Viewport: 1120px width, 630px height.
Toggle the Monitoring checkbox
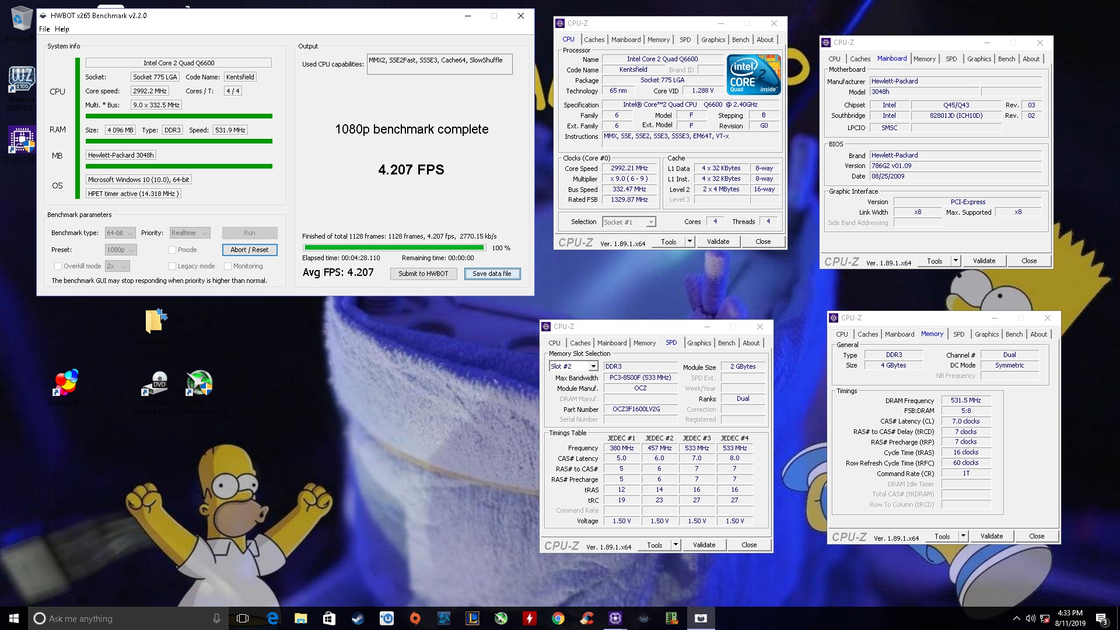click(x=228, y=266)
